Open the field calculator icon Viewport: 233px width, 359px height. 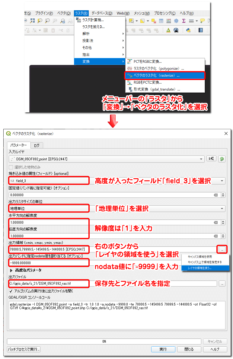[169, 21]
